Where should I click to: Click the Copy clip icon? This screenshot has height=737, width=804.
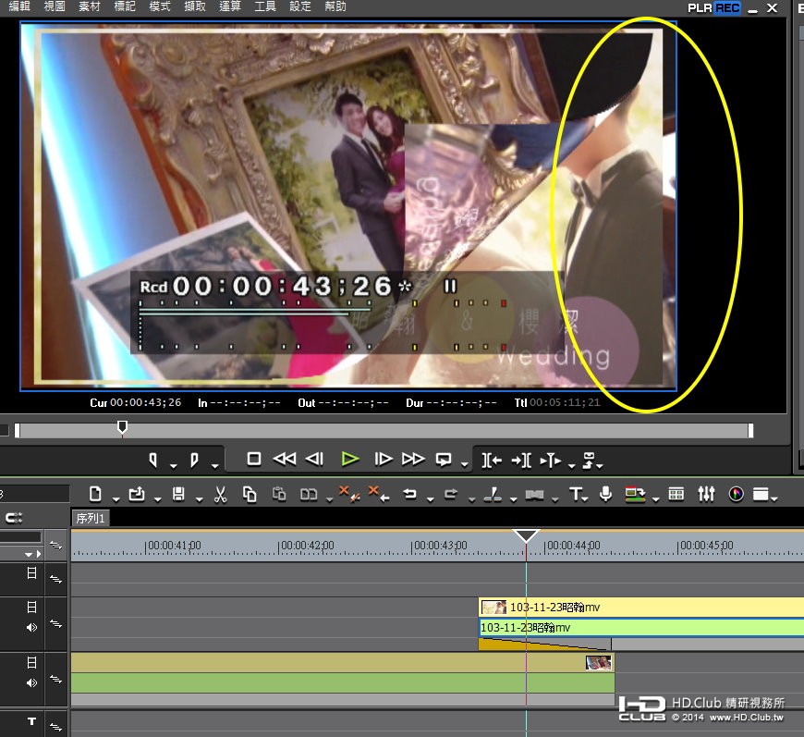(x=250, y=494)
